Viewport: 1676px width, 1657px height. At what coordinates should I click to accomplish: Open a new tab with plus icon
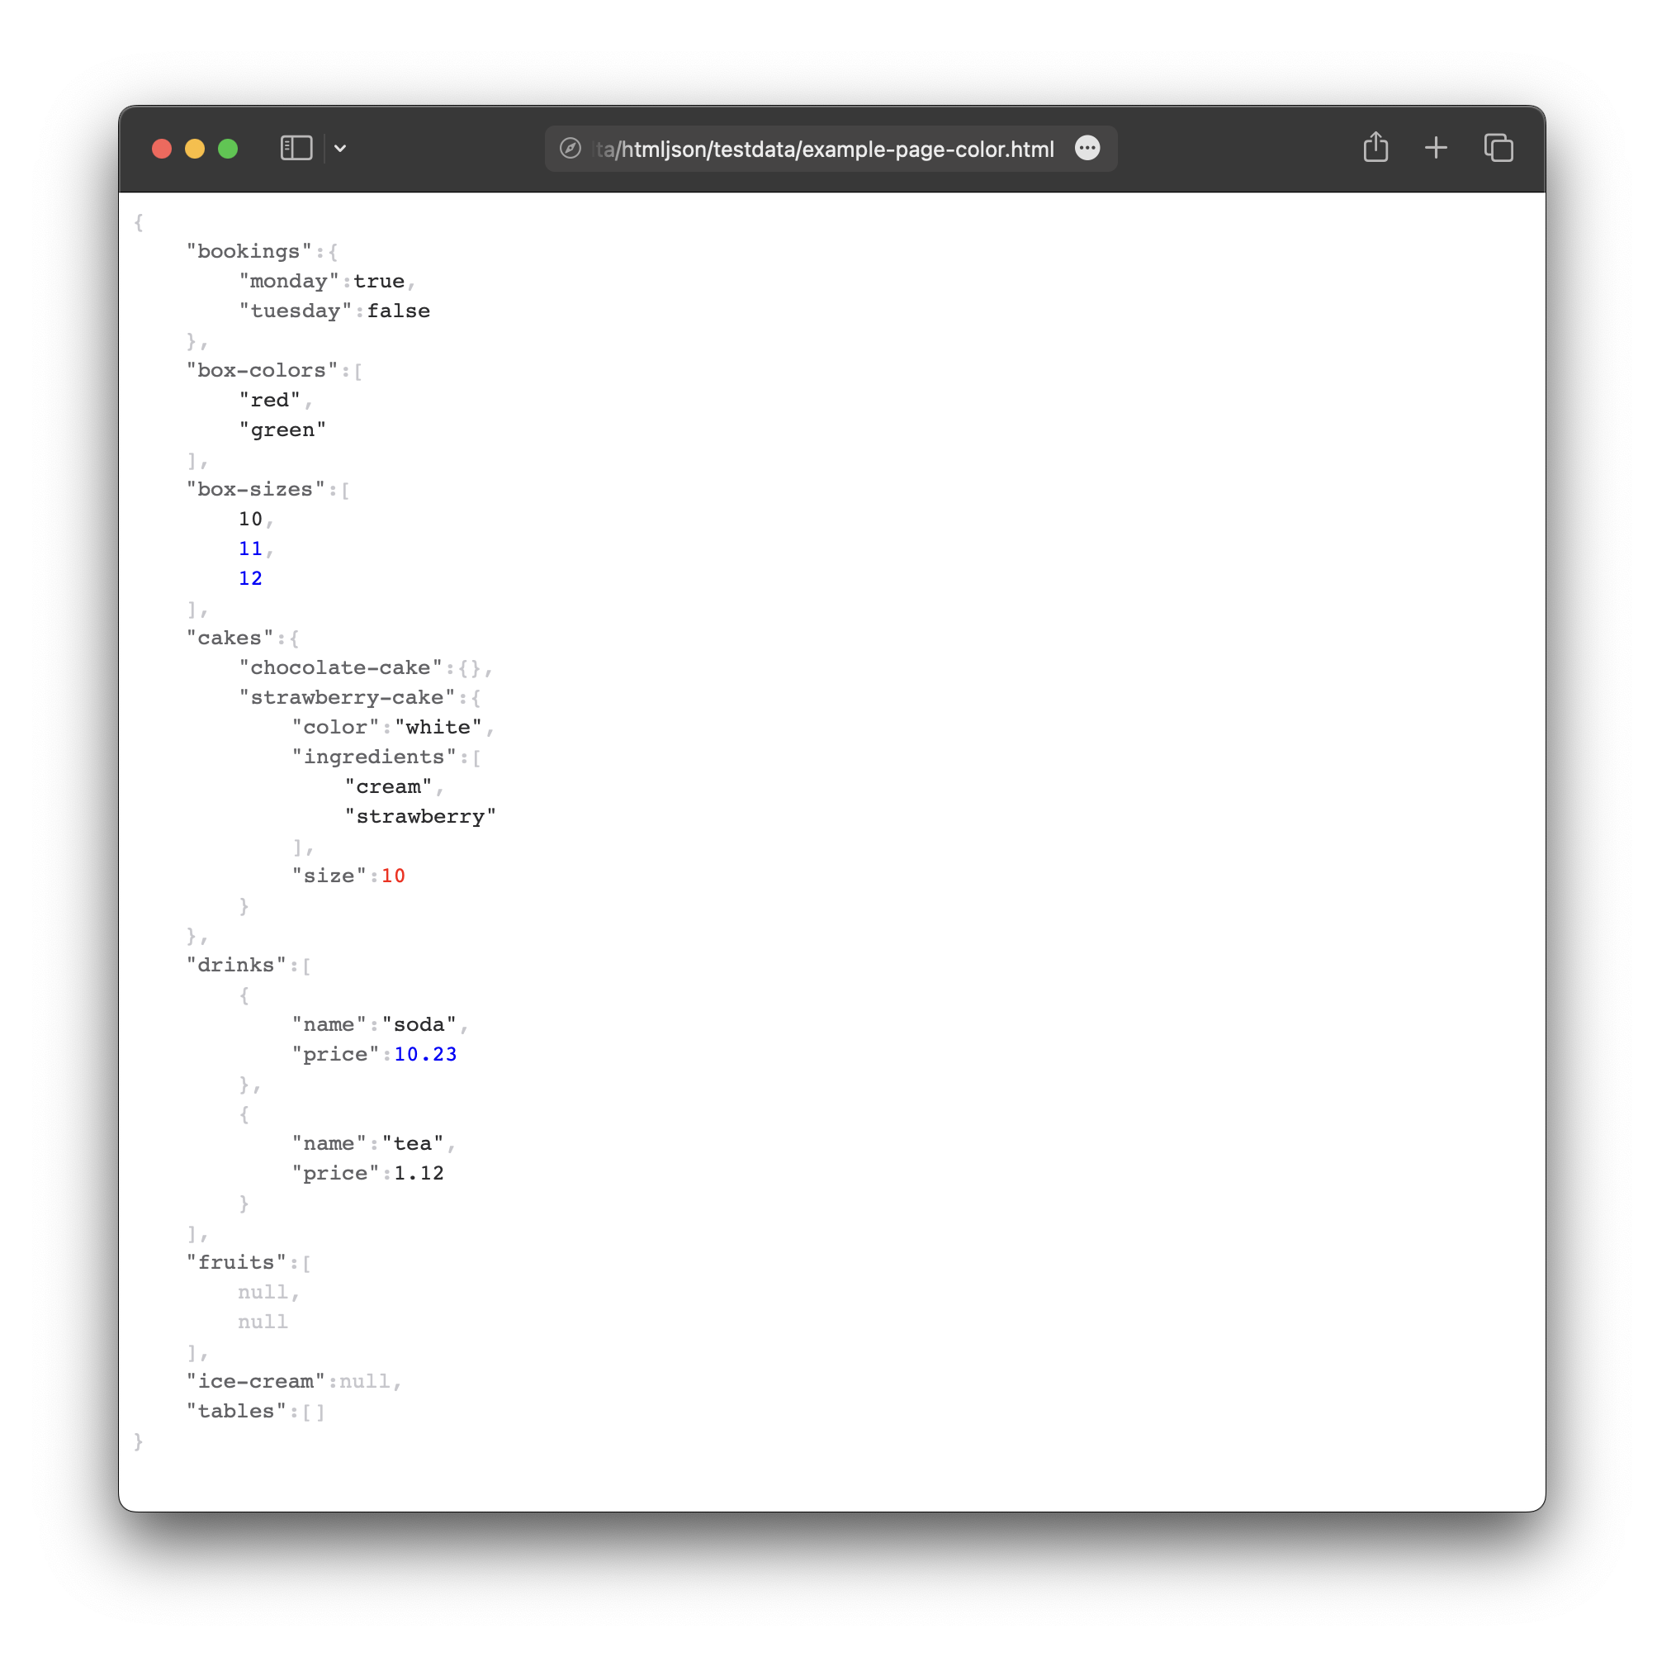1436,149
